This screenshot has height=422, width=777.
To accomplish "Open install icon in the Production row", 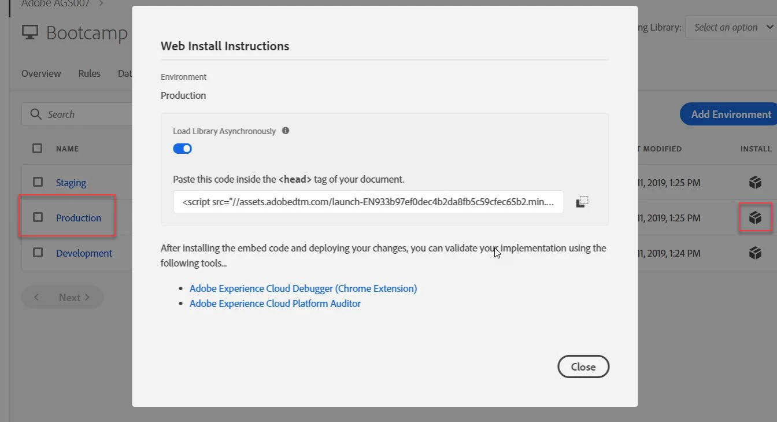I will coord(755,218).
